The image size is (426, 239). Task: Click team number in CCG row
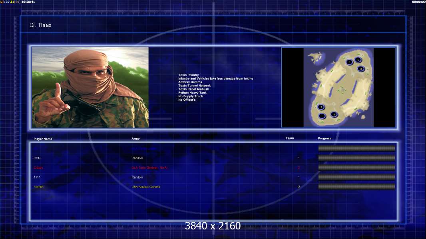tap(299, 158)
